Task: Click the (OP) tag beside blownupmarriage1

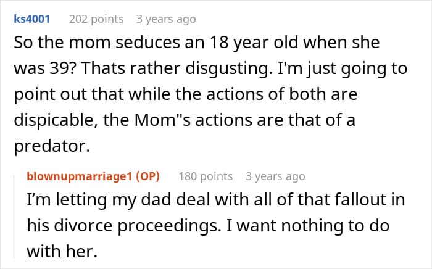Action: pos(146,176)
